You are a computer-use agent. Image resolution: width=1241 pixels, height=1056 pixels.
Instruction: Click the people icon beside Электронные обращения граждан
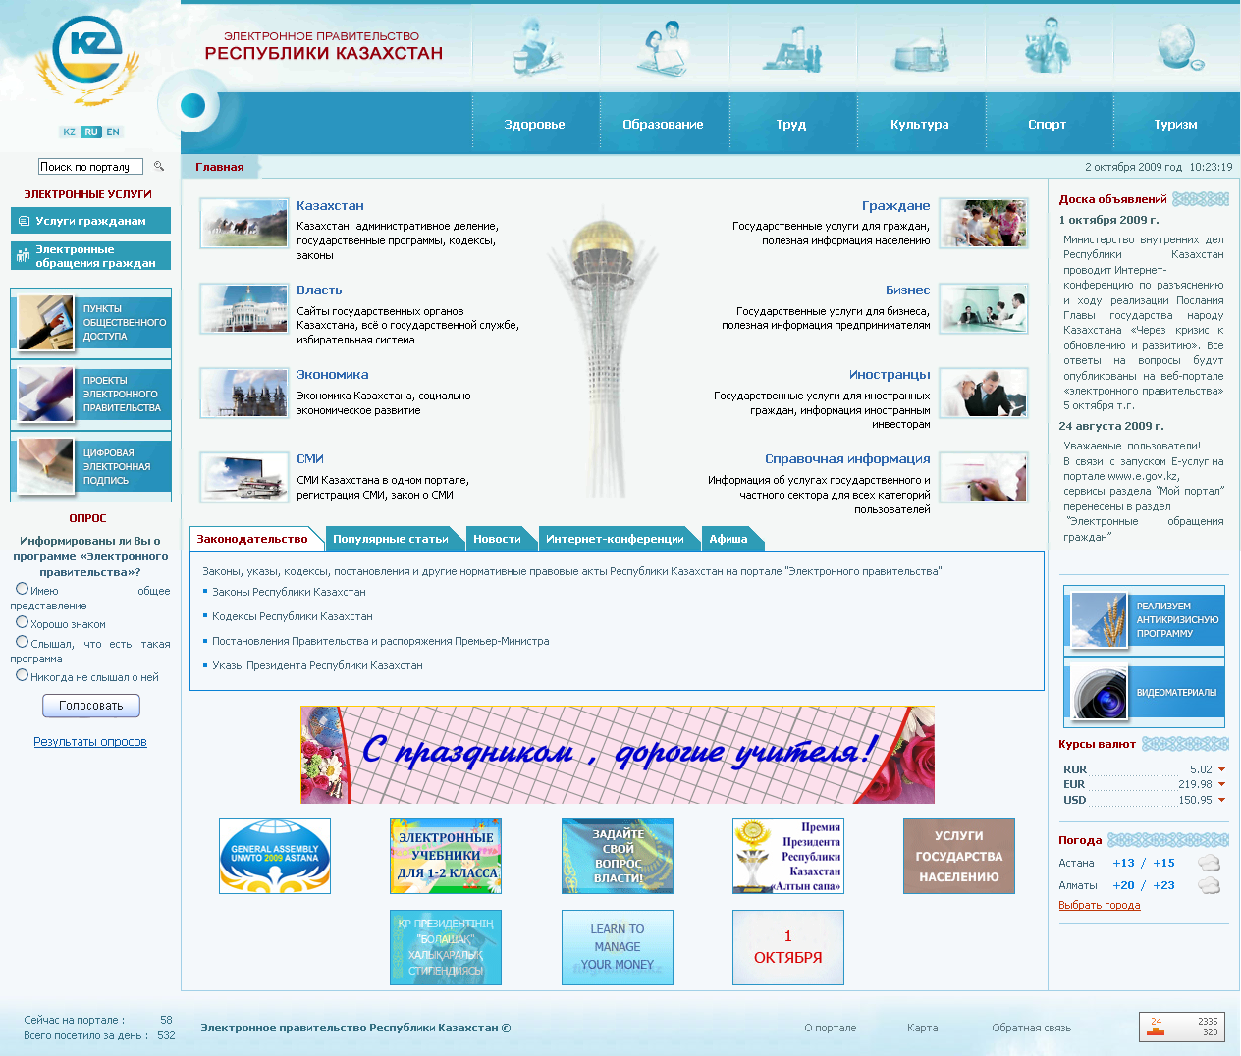pos(24,255)
